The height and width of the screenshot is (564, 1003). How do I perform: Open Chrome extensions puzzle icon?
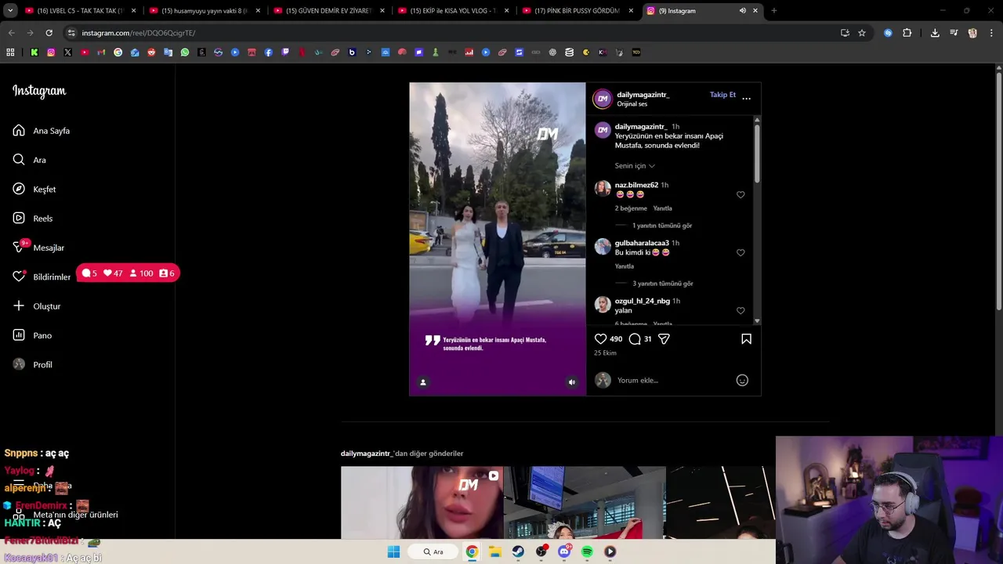coord(907,33)
